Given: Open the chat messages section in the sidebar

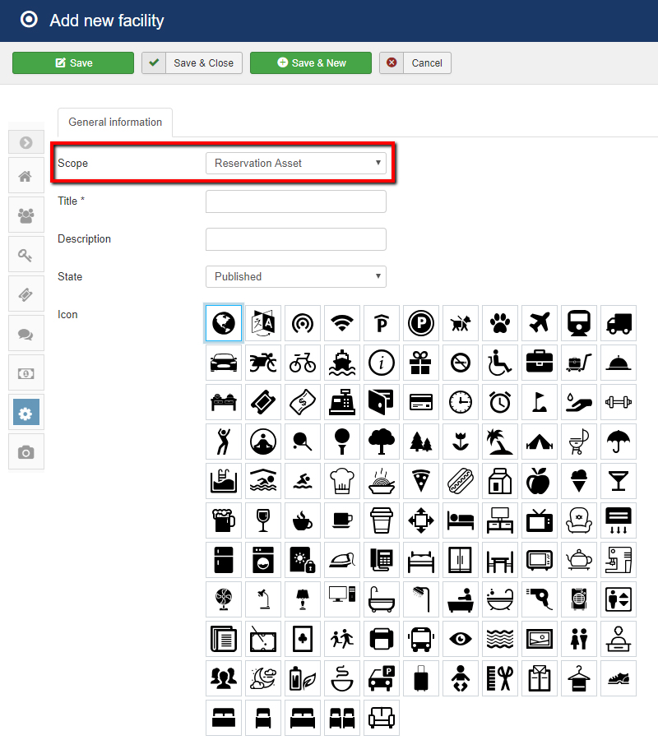Looking at the screenshot, I should [x=25, y=333].
